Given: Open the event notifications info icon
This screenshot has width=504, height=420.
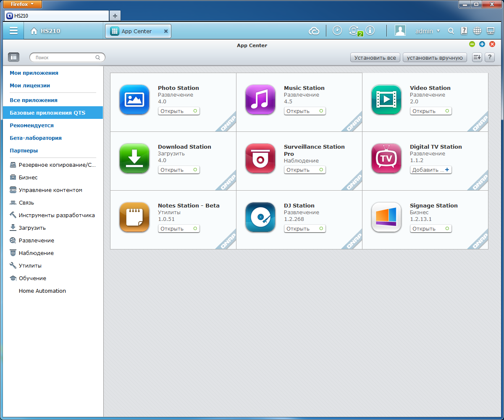Looking at the screenshot, I should 370,31.
